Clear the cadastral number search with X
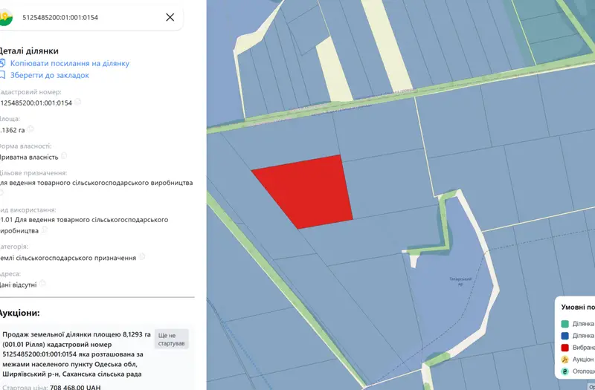Image resolution: width=595 pixels, height=390 pixels. [x=170, y=17]
